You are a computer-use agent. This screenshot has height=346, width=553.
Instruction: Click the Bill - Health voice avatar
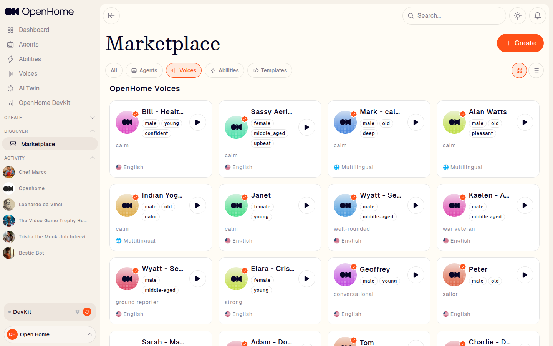point(127,122)
